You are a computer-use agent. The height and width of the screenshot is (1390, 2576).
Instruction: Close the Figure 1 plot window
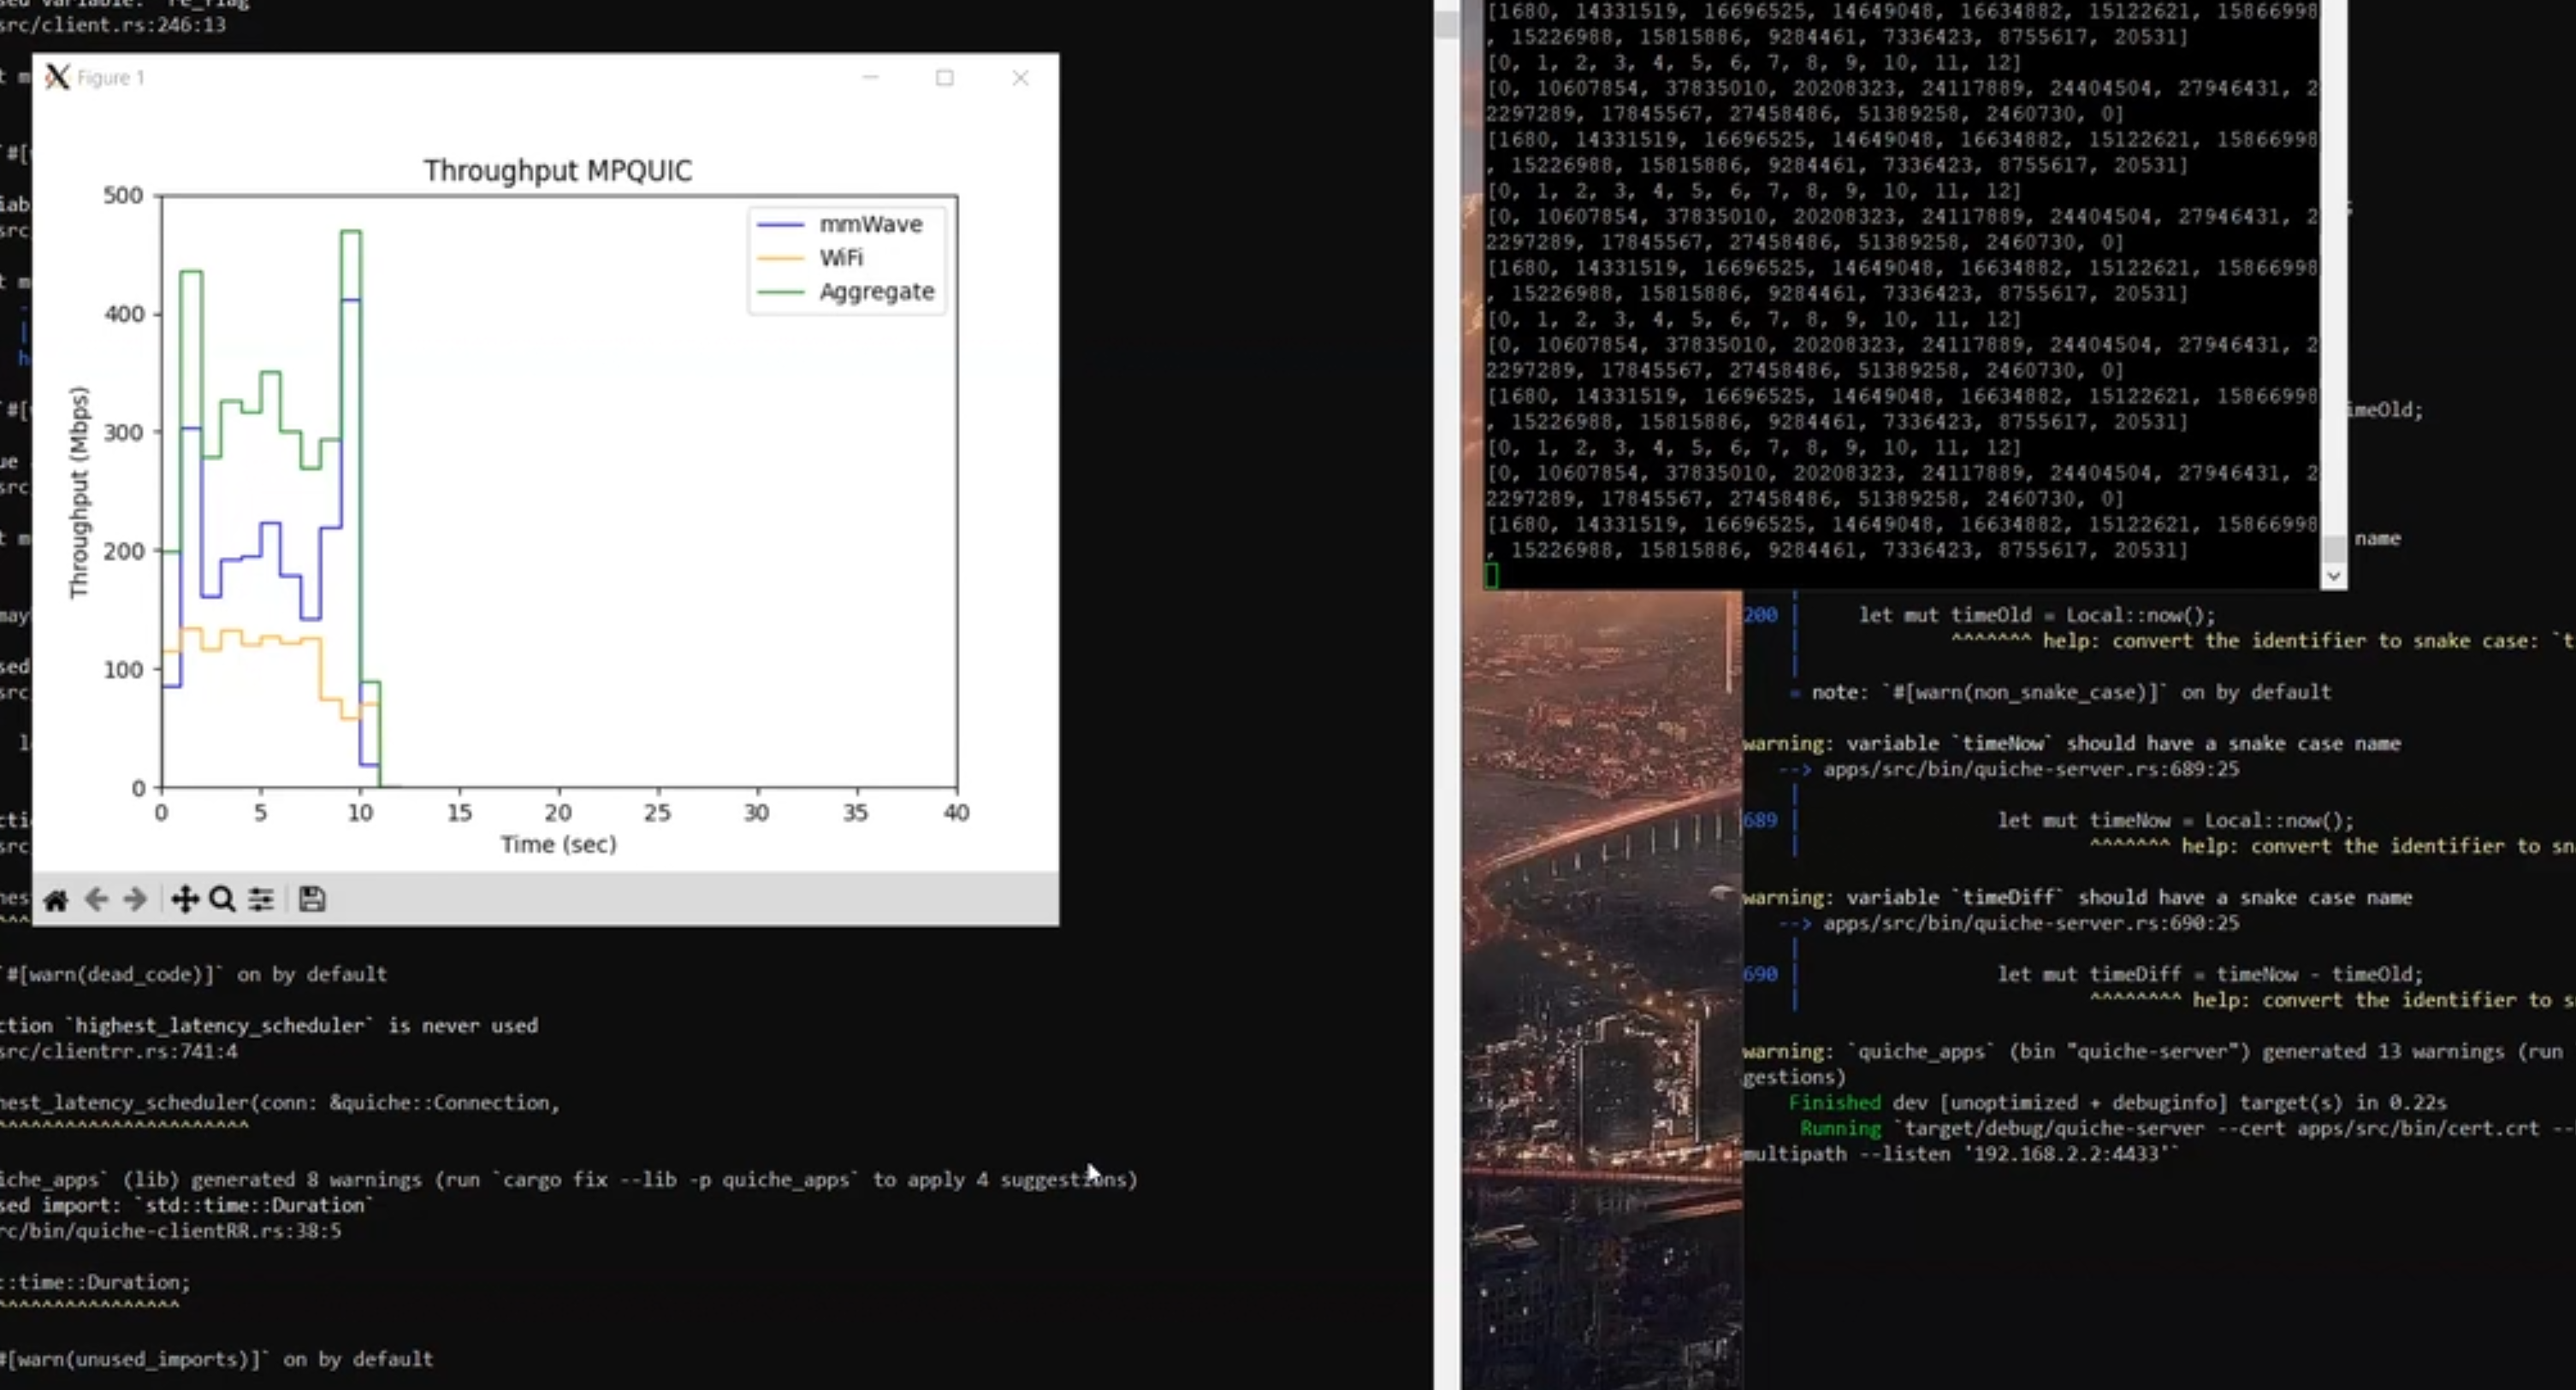click(x=1020, y=78)
